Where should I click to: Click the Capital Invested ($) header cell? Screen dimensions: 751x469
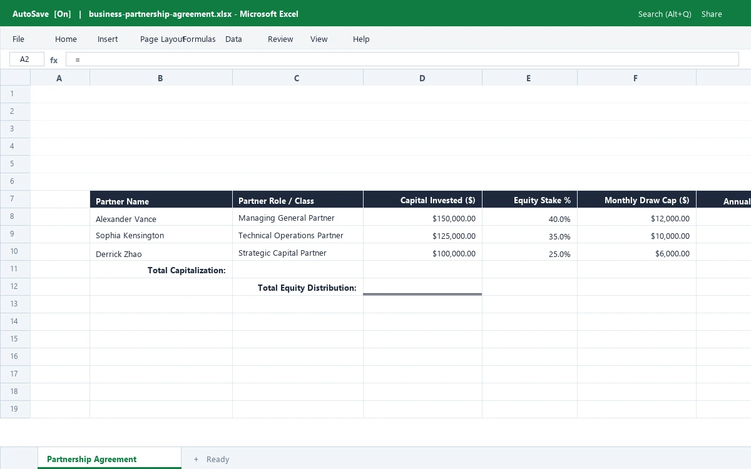(x=422, y=199)
